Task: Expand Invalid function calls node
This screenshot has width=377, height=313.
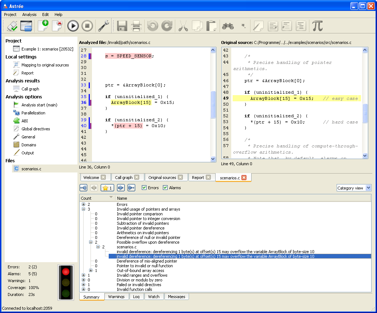Action: pyautogui.click(x=83, y=289)
